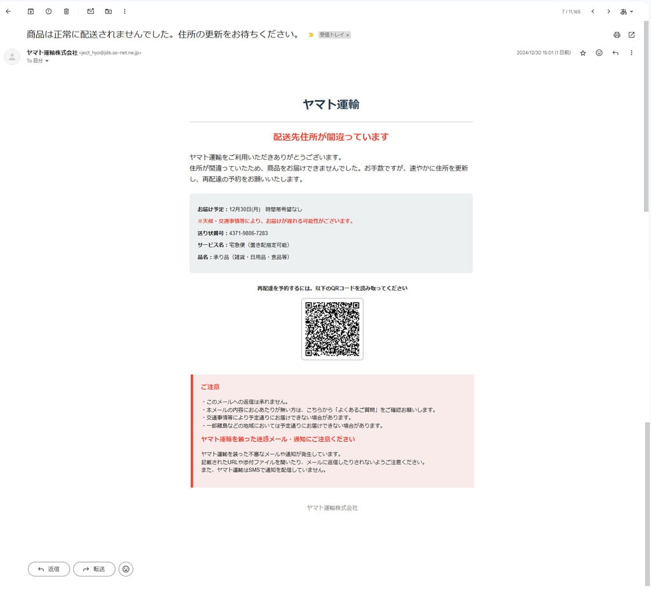The image size is (651, 593).
Task: Click the large ヤマト運輸 heading in the email body
Action: tap(331, 104)
